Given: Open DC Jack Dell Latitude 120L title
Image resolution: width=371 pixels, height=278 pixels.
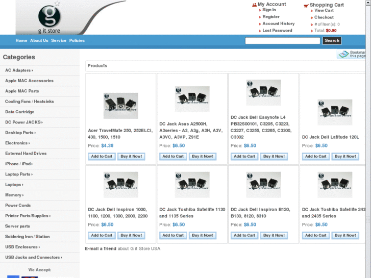Looking at the screenshot, I should click(330, 137).
